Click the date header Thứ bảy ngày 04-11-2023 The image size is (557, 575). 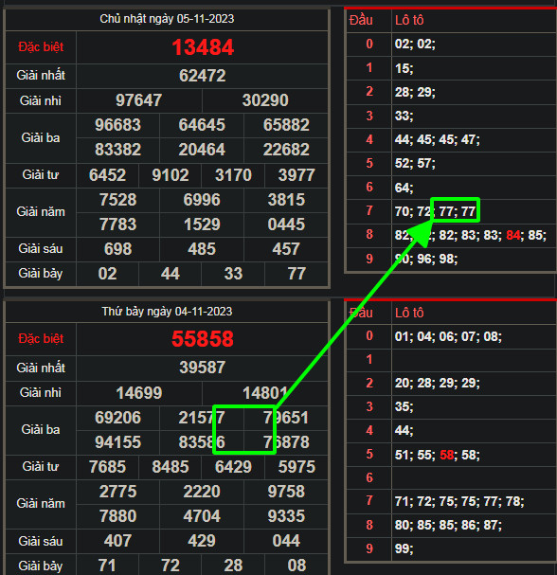click(167, 312)
